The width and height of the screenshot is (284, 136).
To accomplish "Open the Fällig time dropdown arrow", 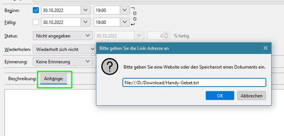I will pos(125,22).
